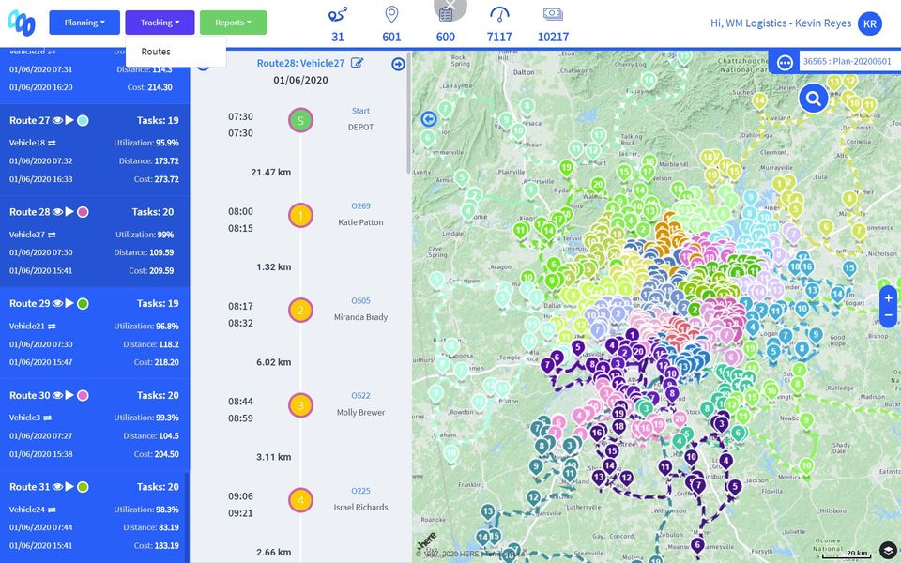The image size is (901, 563).
Task: Play the Route 27 animation
Action: tap(69, 120)
